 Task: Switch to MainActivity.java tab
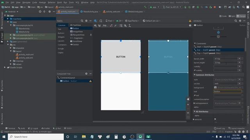pos(91,12)
